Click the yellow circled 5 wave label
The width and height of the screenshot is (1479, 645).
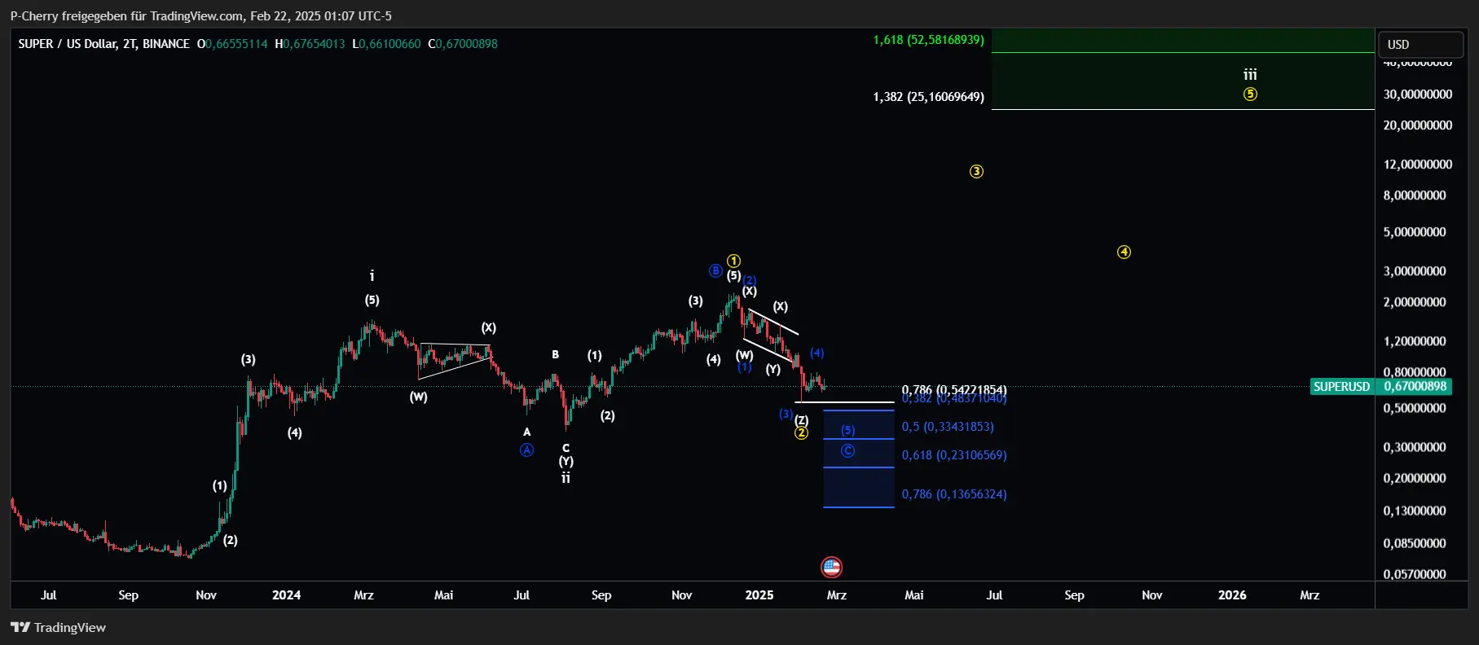[x=1250, y=94]
